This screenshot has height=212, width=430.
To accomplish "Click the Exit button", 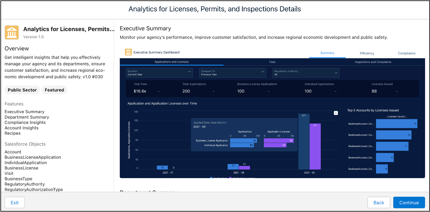I will pyautogui.click(x=15, y=202).
